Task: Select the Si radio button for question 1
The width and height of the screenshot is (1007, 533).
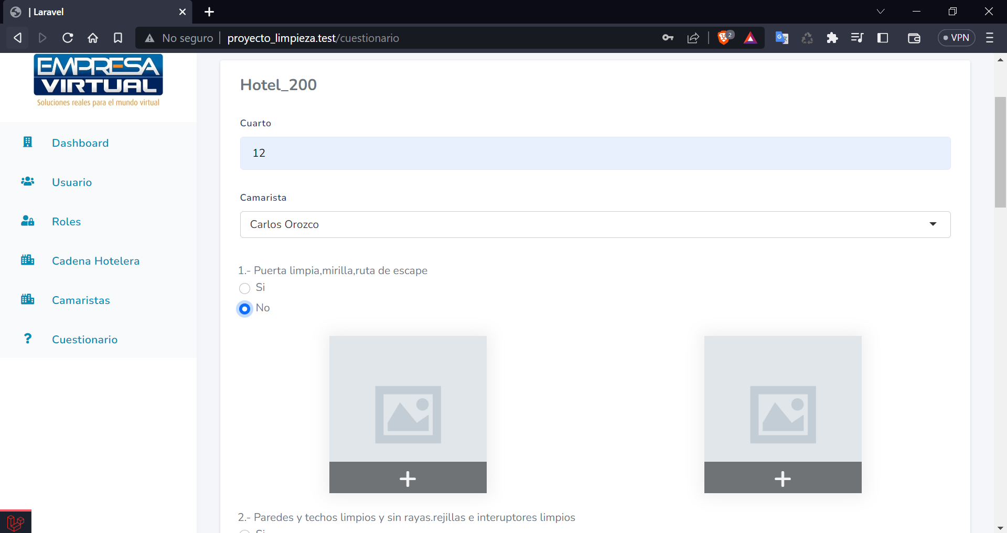Action: [x=244, y=288]
